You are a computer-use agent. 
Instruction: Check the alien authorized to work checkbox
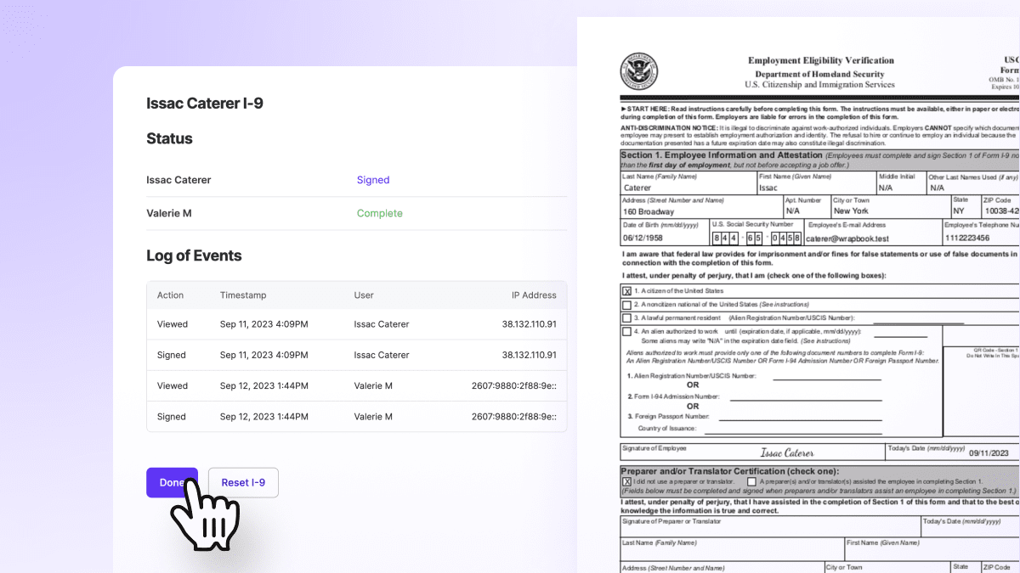627,331
